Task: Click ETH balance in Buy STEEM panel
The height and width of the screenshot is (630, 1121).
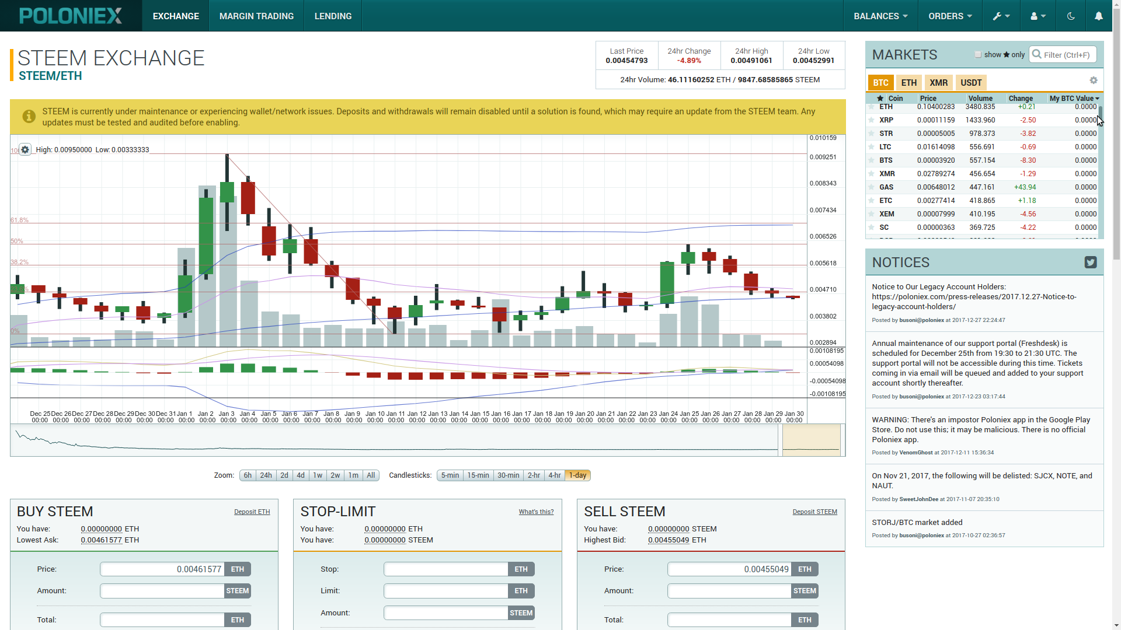Action: pyautogui.click(x=102, y=529)
